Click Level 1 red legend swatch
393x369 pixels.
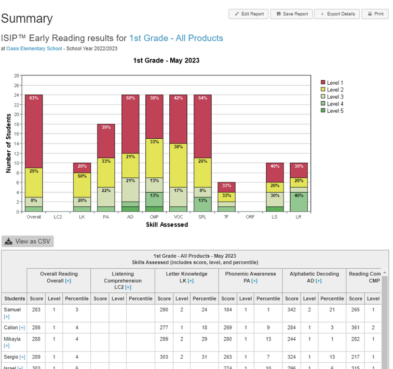[323, 82]
